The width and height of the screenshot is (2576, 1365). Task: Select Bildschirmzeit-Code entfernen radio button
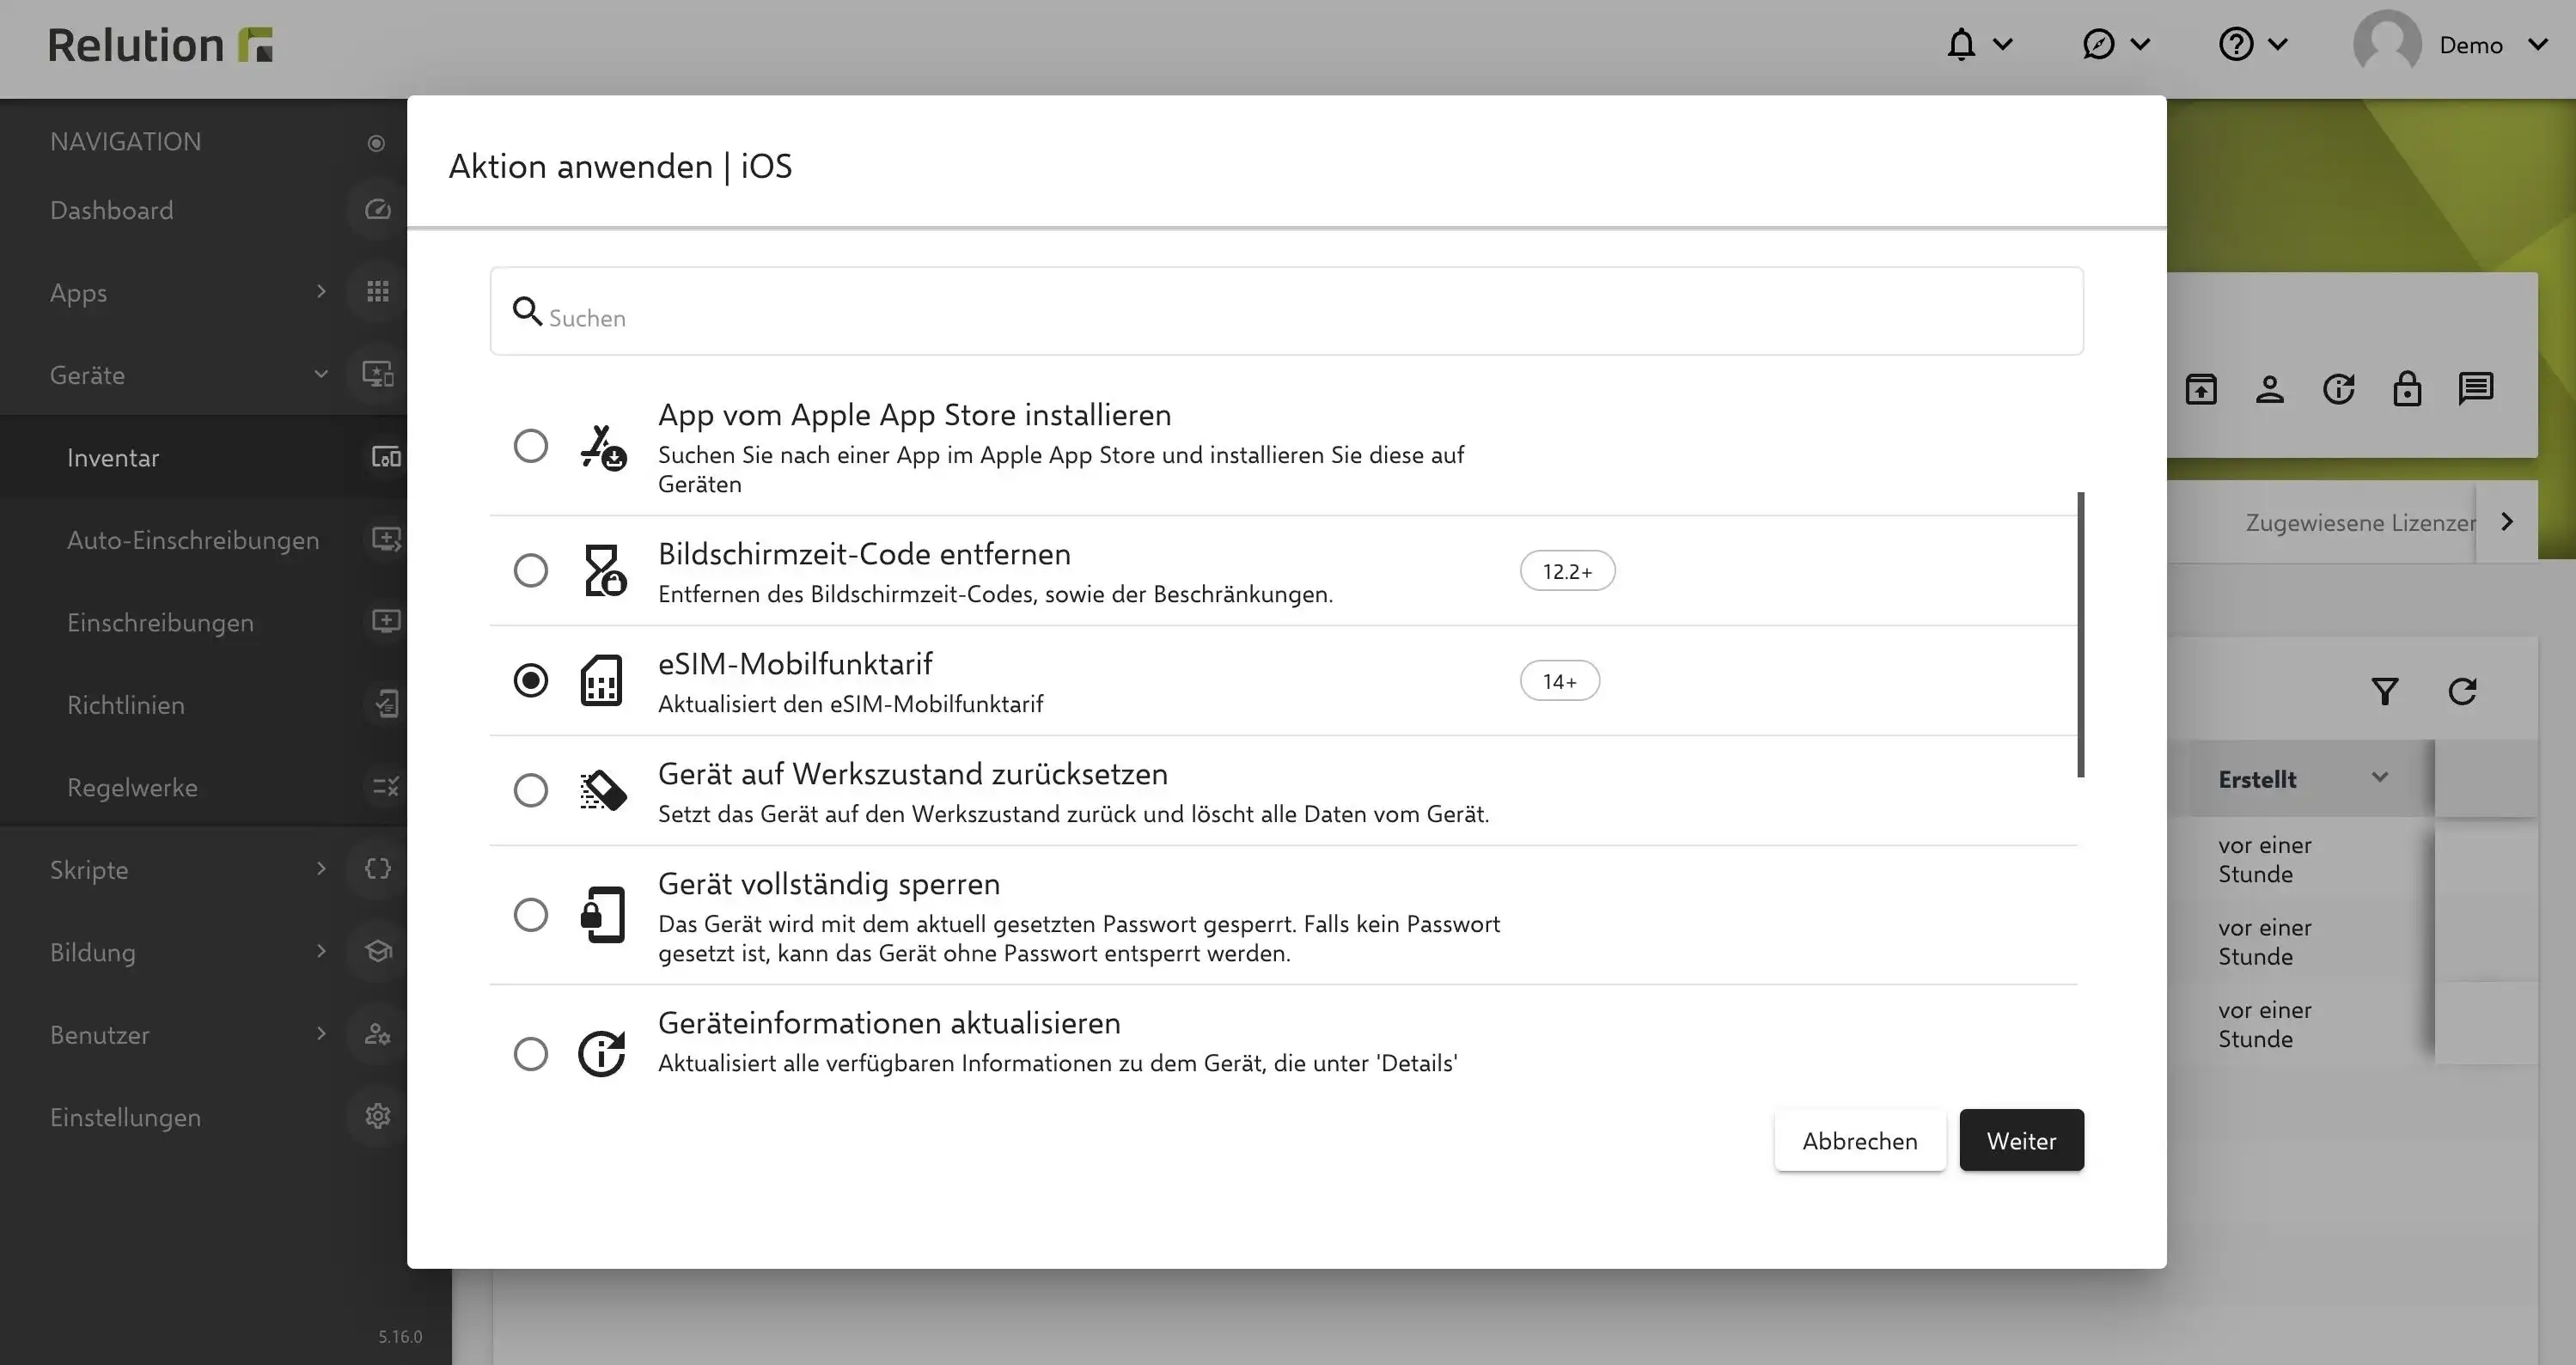(531, 571)
